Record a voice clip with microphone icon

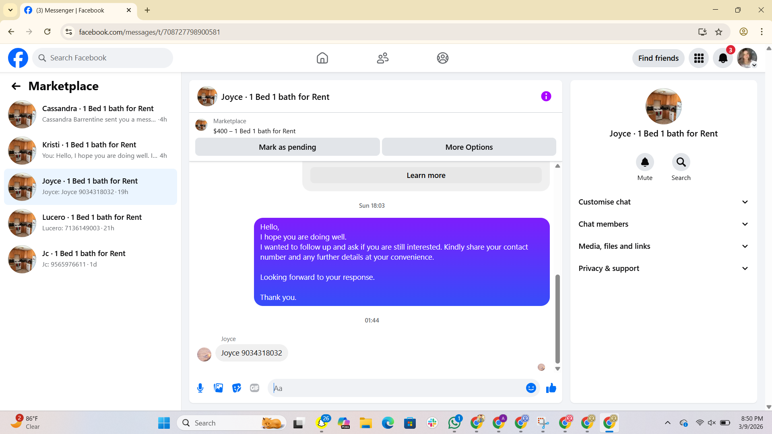[x=200, y=388]
